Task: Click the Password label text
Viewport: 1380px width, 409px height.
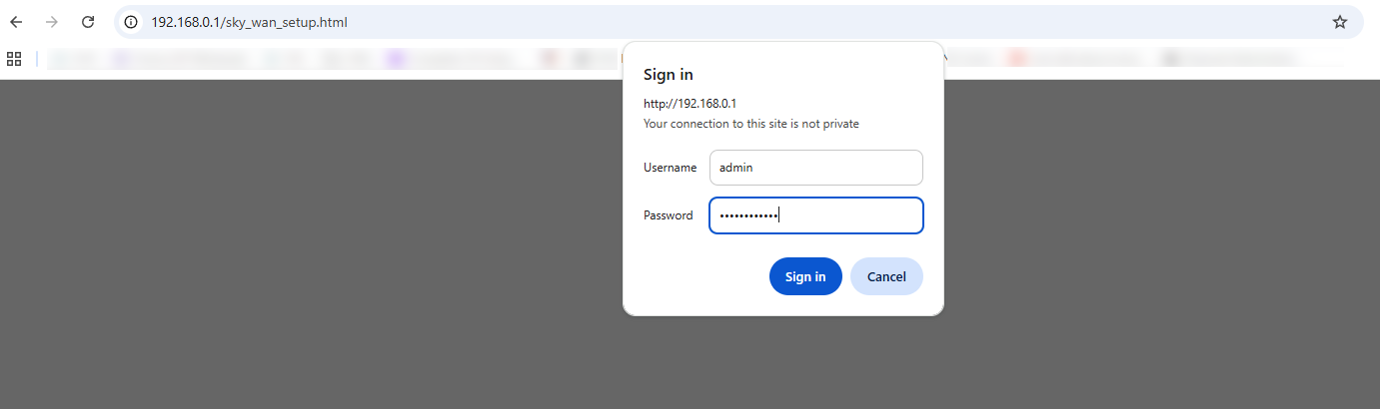Action: click(668, 215)
